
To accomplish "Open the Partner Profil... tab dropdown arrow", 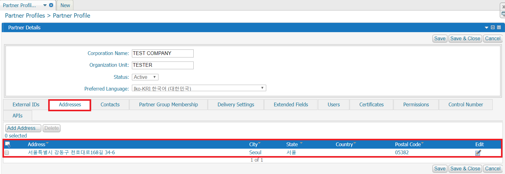I will (45, 5).
